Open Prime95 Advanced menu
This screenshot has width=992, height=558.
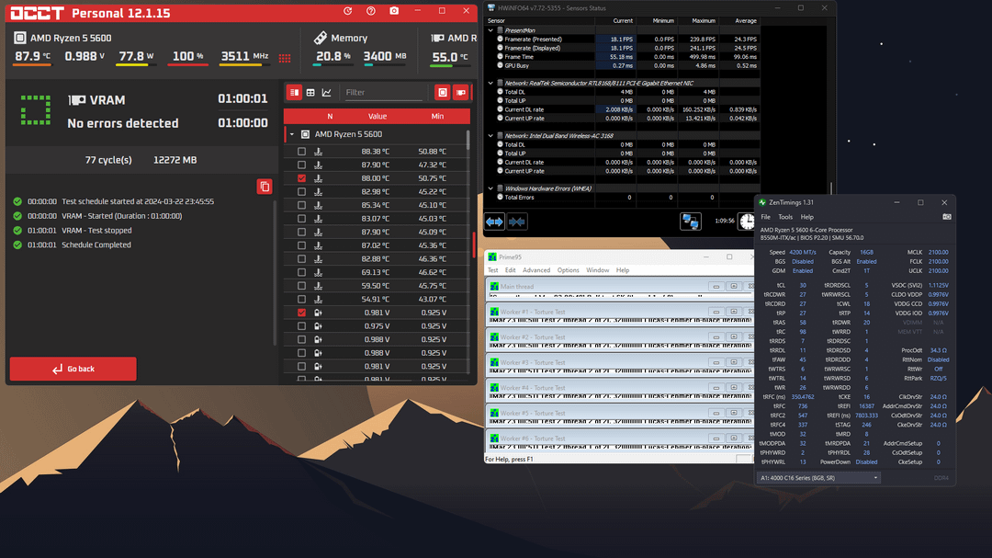click(536, 270)
